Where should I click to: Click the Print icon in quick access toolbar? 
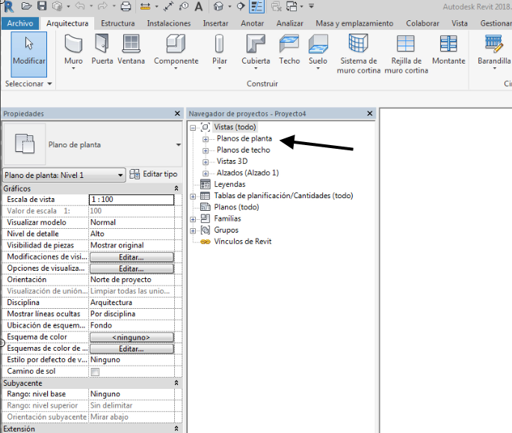click(126, 6)
